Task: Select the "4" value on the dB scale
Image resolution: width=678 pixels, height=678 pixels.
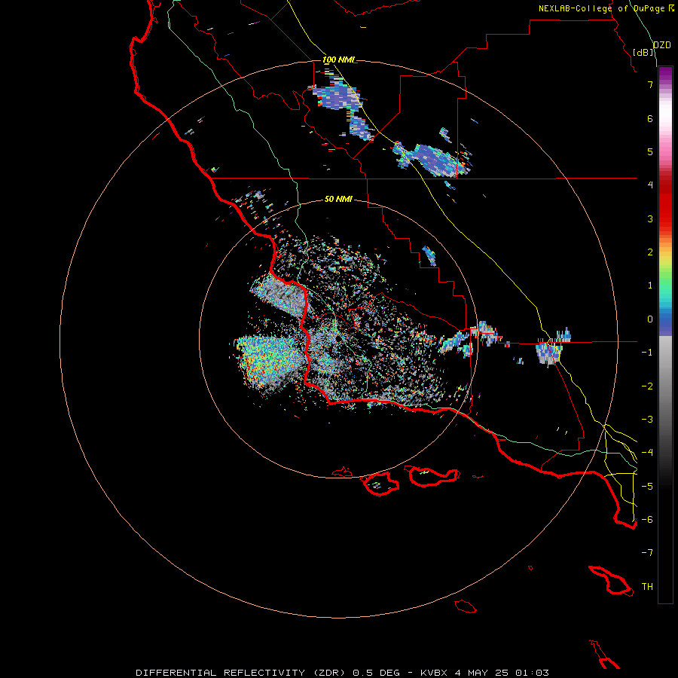Action: (x=650, y=185)
